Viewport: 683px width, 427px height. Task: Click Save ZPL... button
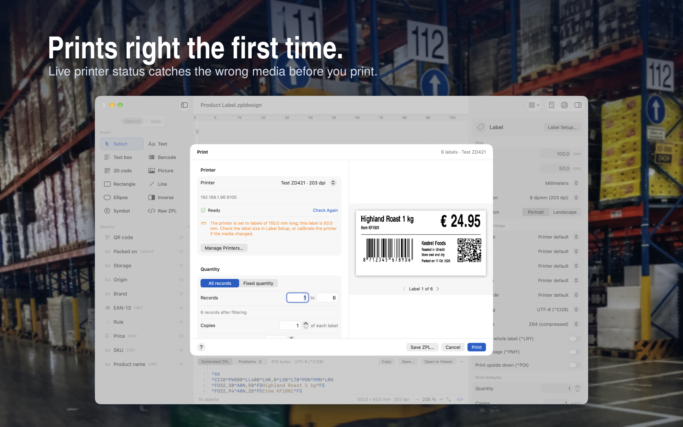[422, 347]
